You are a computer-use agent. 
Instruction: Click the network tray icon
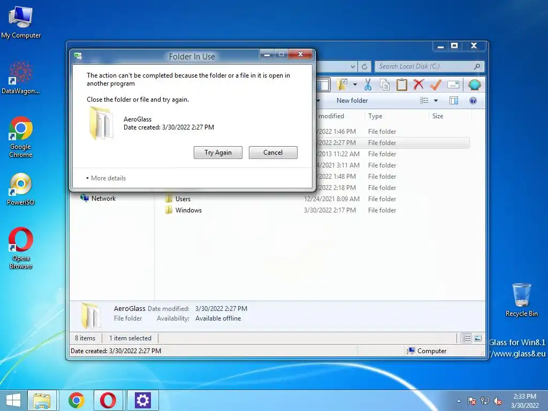pos(485,401)
